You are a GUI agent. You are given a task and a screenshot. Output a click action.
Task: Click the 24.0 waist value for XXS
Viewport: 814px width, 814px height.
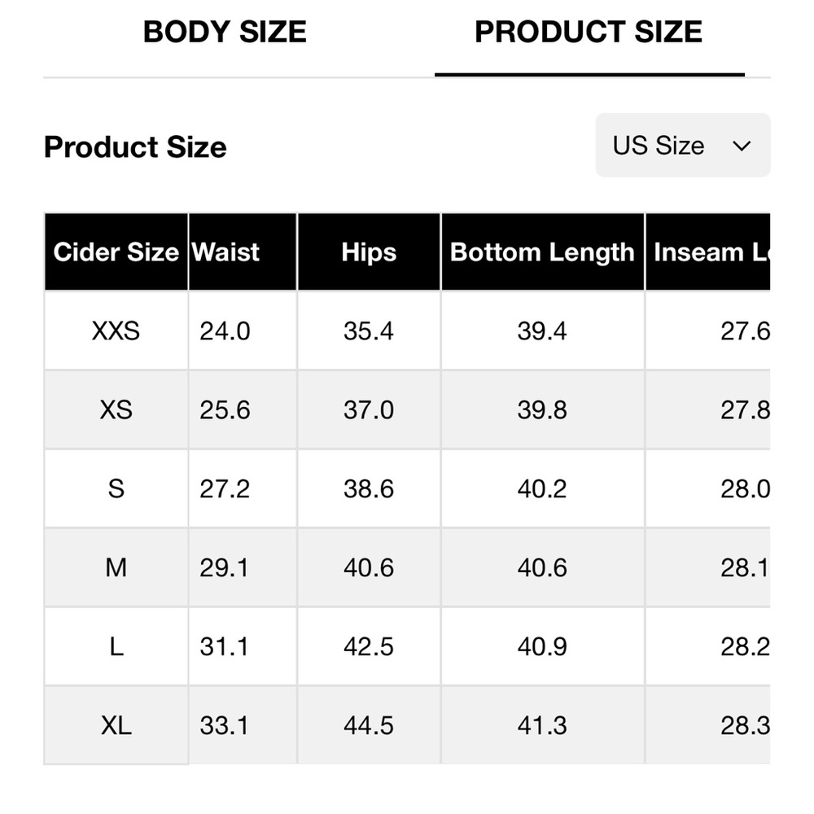point(225,331)
